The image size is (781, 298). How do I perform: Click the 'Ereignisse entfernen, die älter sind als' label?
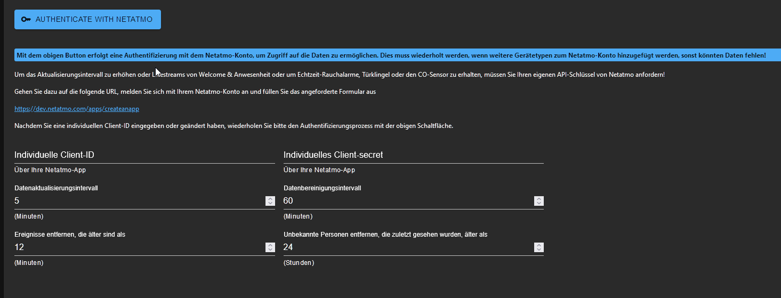click(70, 235)
